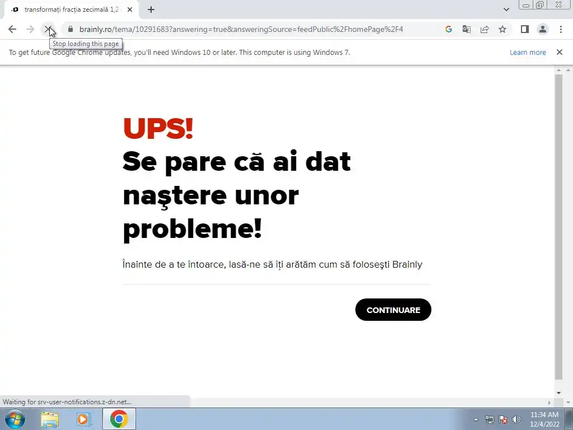Click the scroll down arrow
573x430 pixels.
click(558, 393)
